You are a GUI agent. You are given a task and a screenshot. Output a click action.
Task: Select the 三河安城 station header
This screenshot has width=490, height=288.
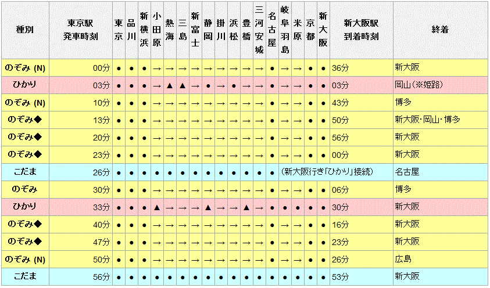[x=259, y=30]
